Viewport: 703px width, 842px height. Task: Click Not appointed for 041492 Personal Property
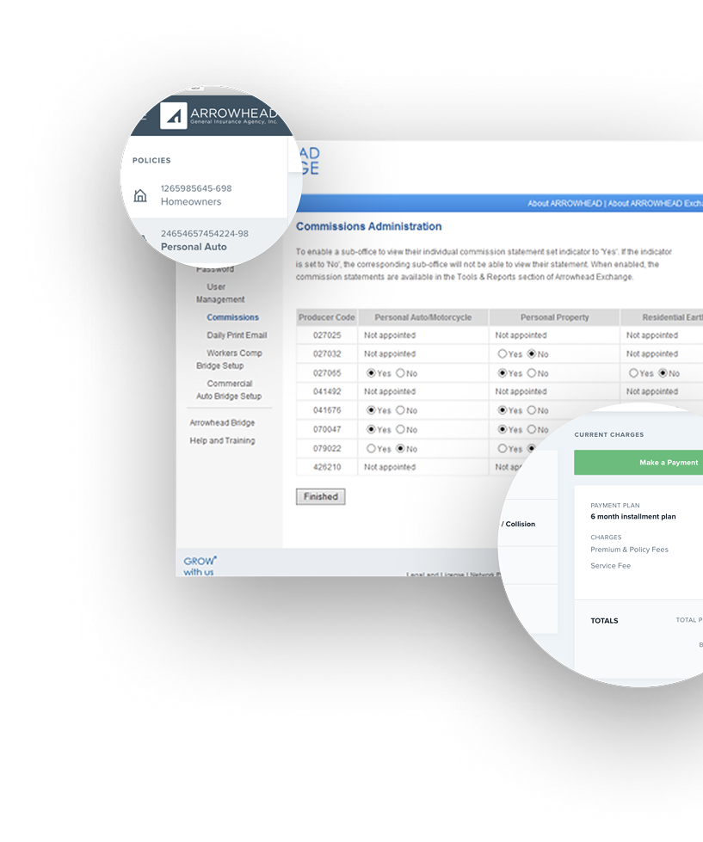521,391
